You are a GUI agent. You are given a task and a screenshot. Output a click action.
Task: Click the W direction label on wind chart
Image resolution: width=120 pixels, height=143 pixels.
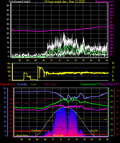(x=113, y=68)
